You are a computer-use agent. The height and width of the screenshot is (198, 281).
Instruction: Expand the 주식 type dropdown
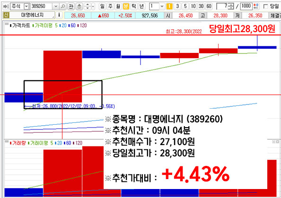click(x=26, y=7)
